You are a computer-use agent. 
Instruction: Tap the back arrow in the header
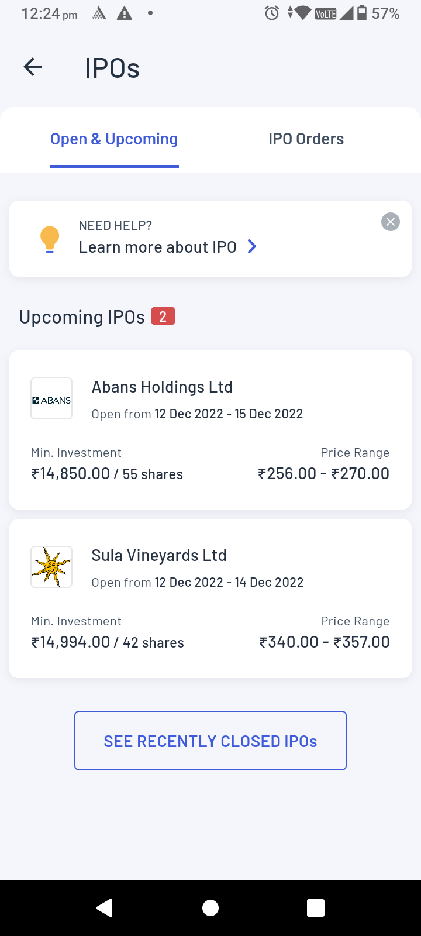click(x=33, y=67)
